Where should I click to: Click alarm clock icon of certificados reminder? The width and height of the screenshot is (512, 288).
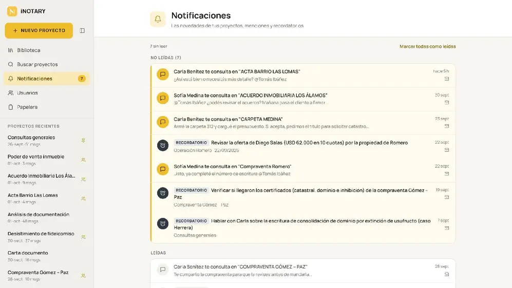click(163, 193)
